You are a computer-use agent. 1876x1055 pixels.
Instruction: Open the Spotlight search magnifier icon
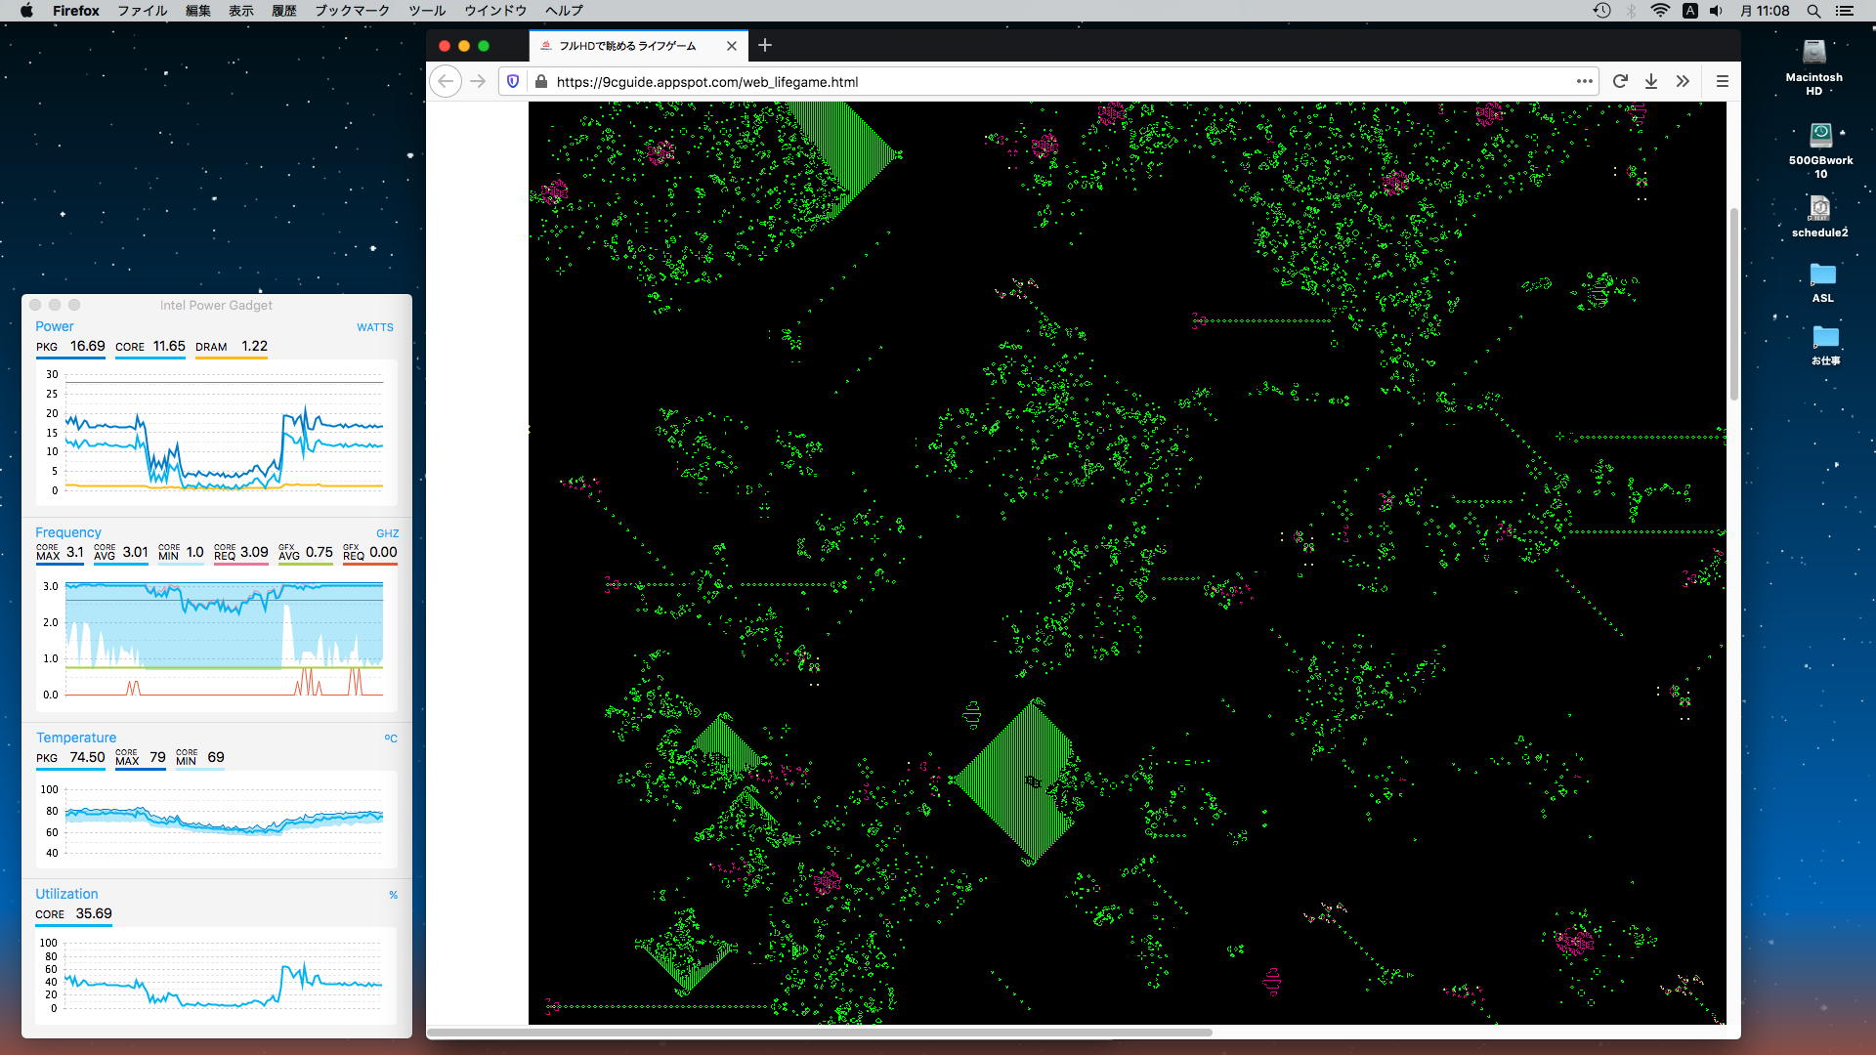tap(1813, 11)
